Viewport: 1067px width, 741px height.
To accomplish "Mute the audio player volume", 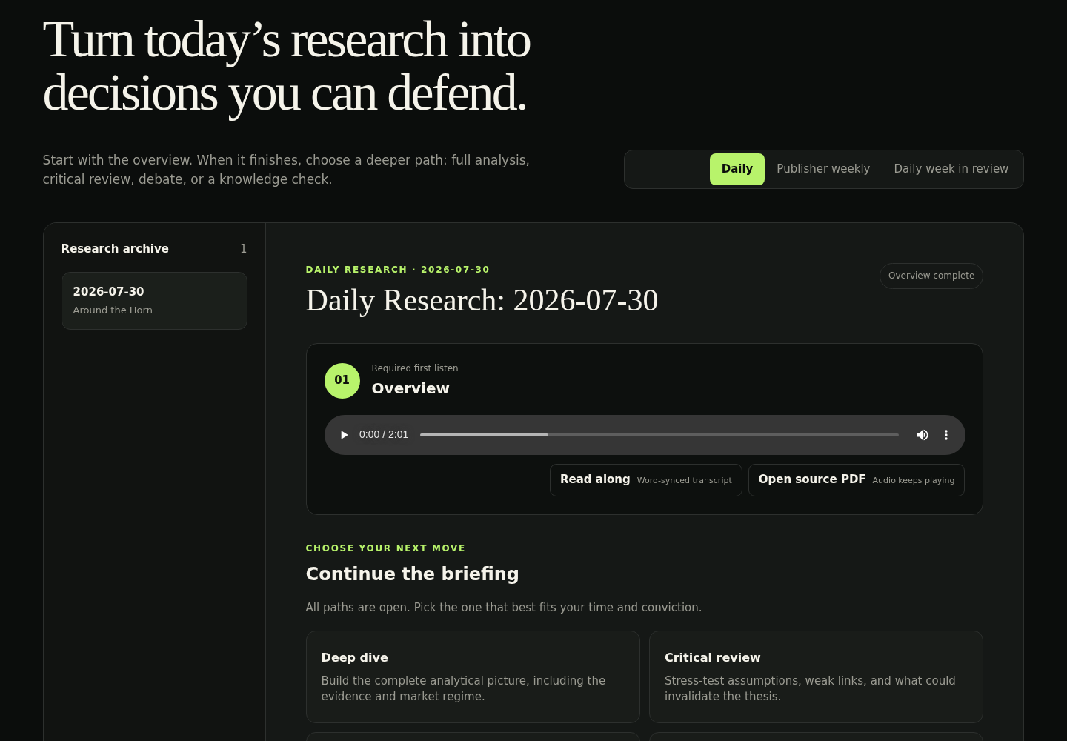I will tap(923, 435).
